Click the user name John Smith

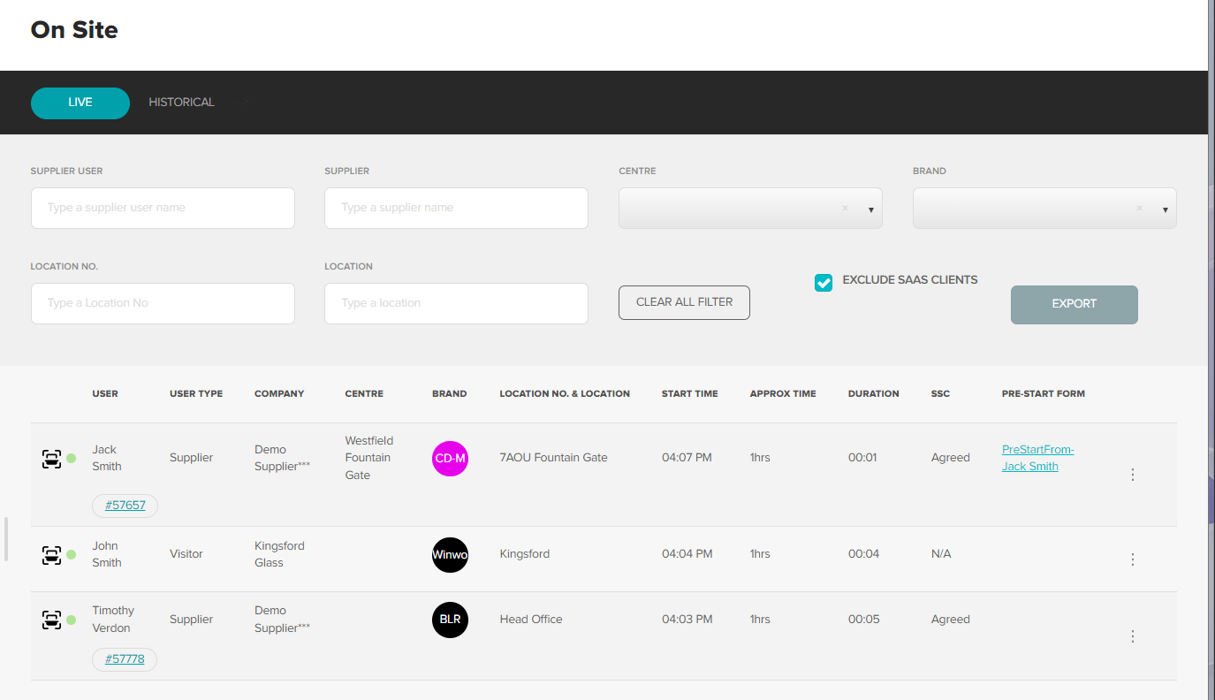point(107,554)
